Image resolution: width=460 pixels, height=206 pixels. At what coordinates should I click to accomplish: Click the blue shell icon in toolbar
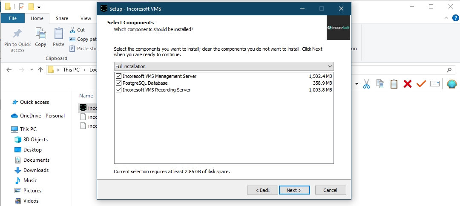(452, 84)
